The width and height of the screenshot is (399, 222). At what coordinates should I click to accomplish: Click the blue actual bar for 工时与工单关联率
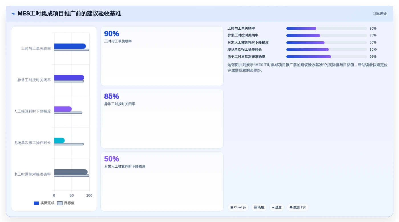[x=70, y=46]
